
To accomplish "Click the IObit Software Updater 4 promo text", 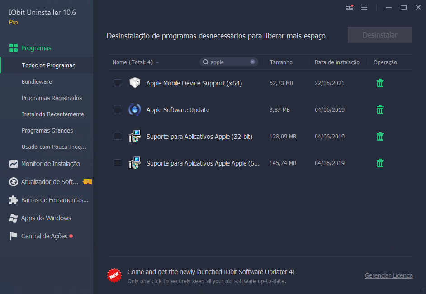I will [x=211, y=272].
